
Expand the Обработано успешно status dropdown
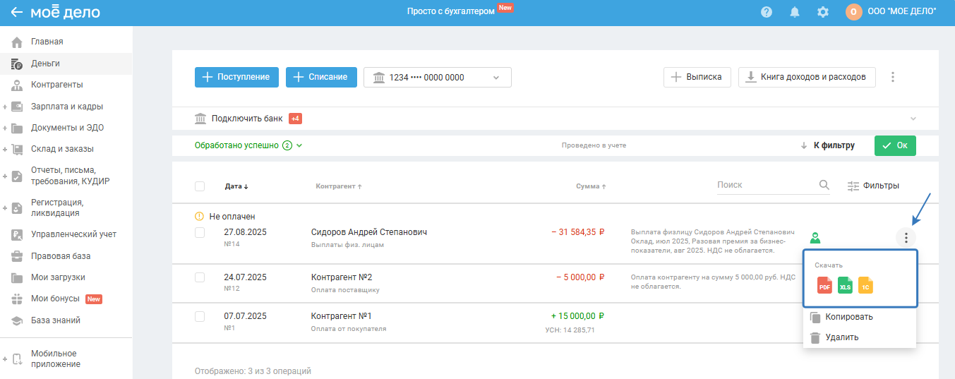[299, 145]
